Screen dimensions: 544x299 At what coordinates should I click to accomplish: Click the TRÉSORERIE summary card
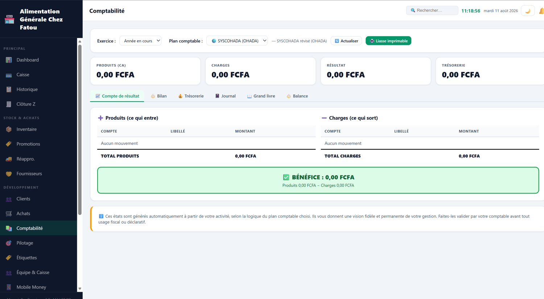(x=490, y=71)
